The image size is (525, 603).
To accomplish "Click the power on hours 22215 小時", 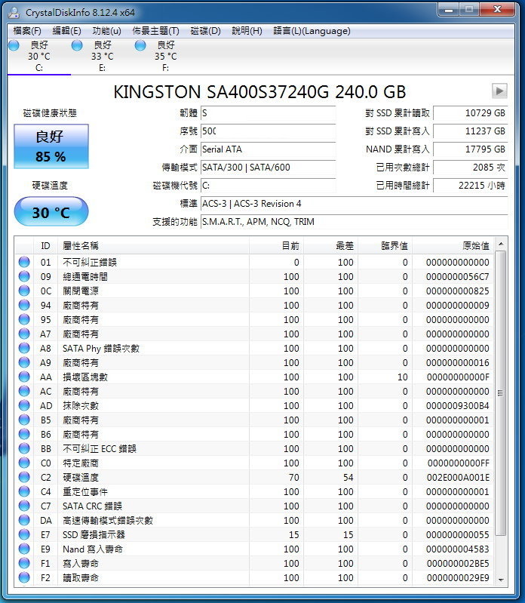I will [x=471, y=186].
